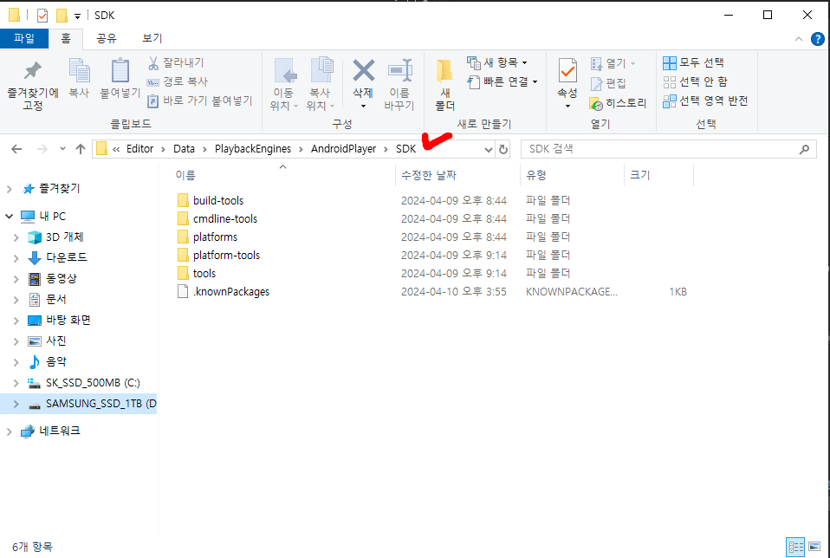Viewport: 830px width, 558px height.
Task: Open Explorer help question mark
Action: coord(817,39)
